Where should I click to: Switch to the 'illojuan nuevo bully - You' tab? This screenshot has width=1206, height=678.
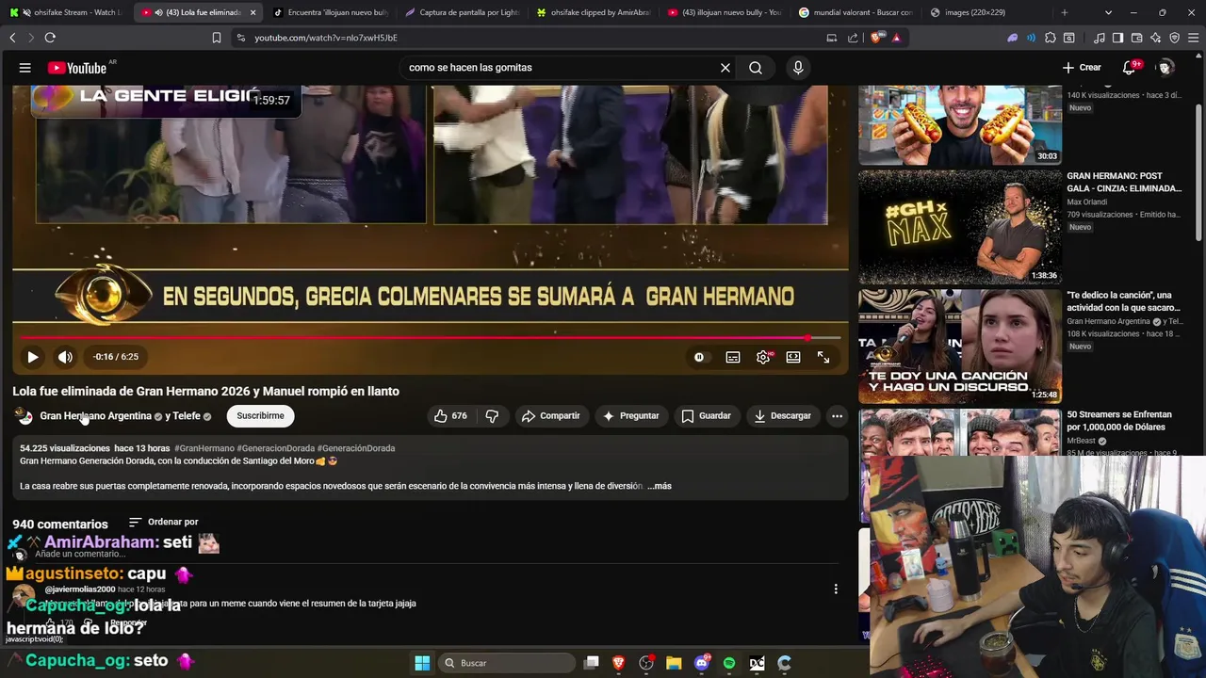[724, 12]
